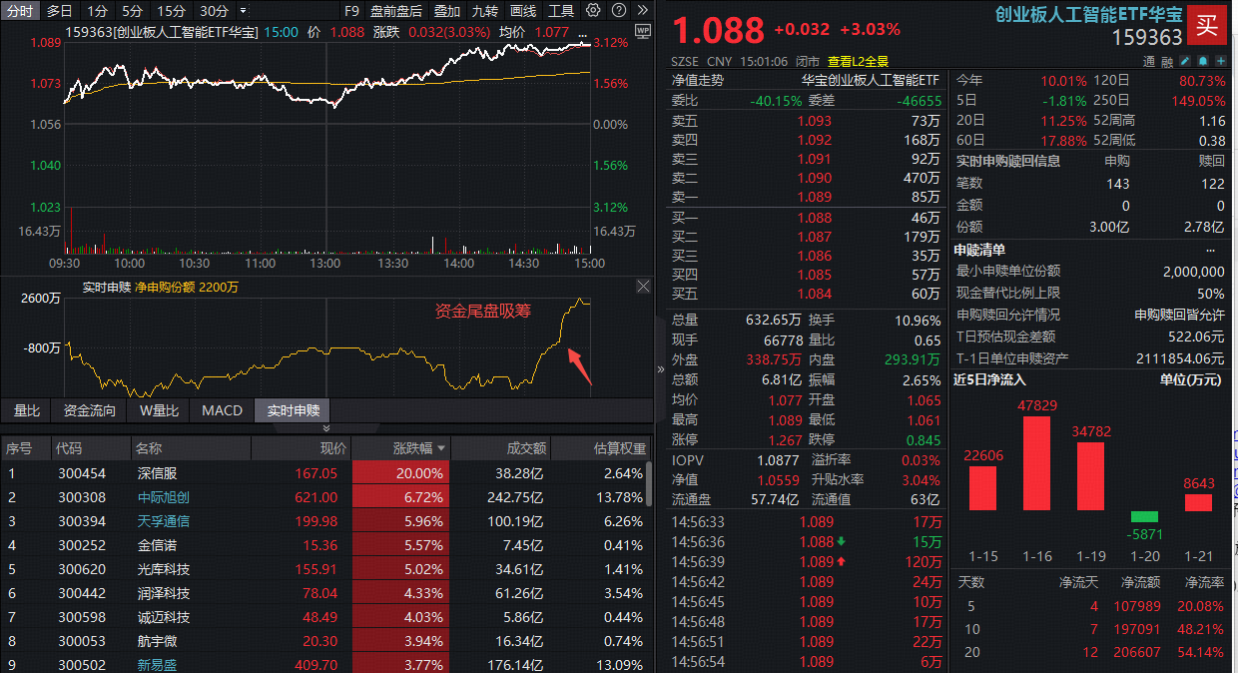The height and width of the screenshot is (673, 1238).
Task: Switch to the MACD indicator tab
Action: (222, 410)
